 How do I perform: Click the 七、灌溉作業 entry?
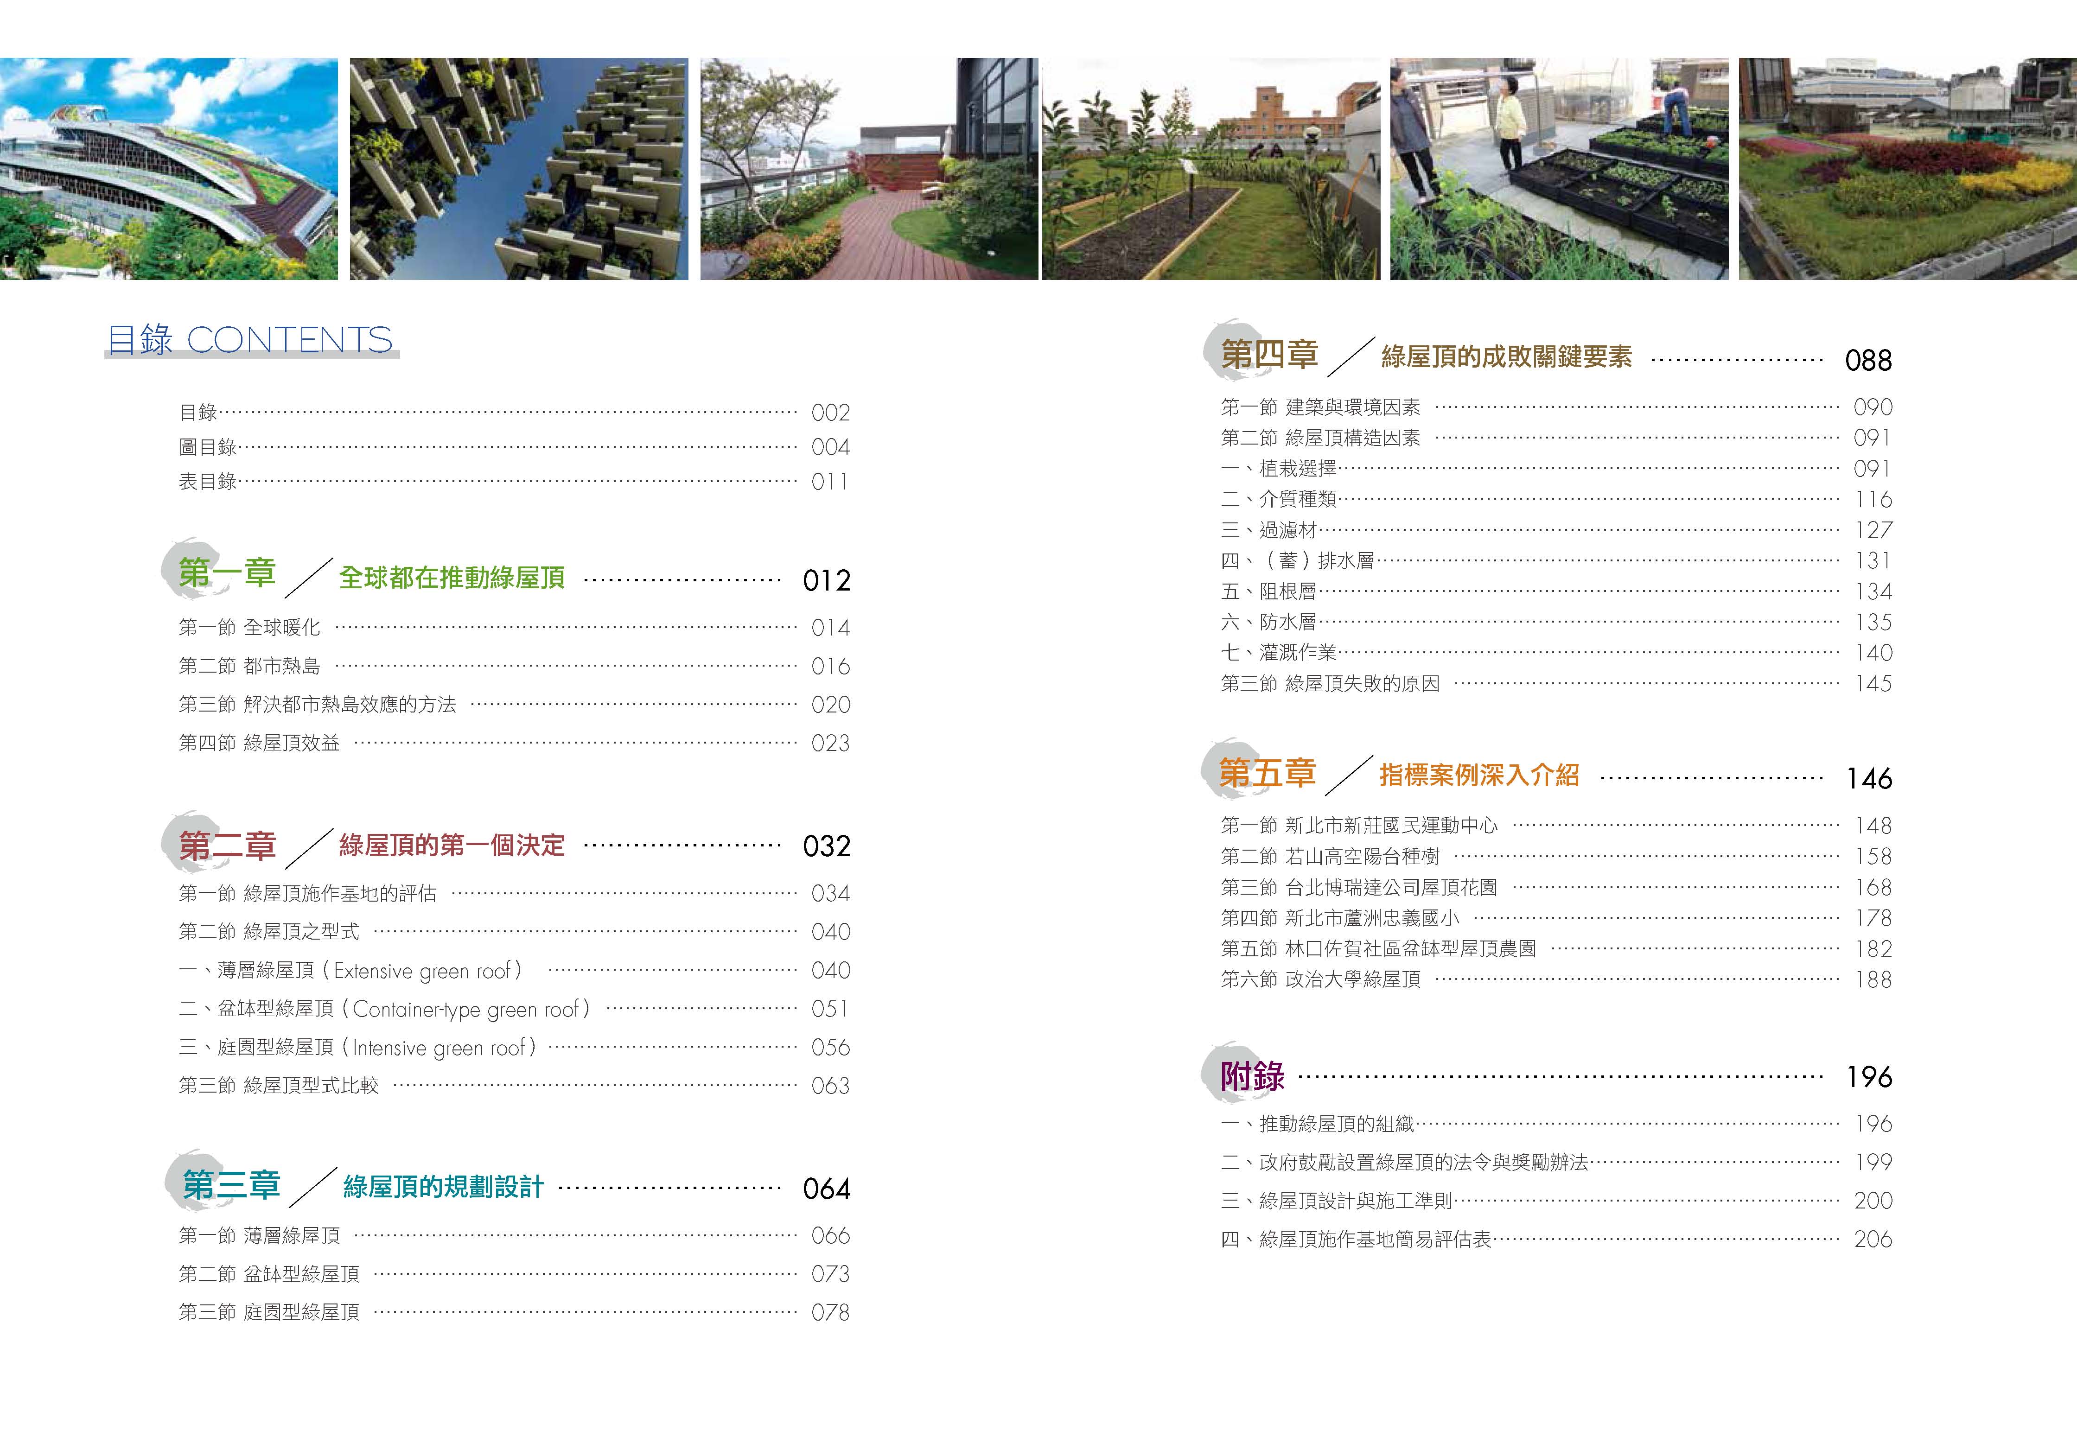[1556, 653]
